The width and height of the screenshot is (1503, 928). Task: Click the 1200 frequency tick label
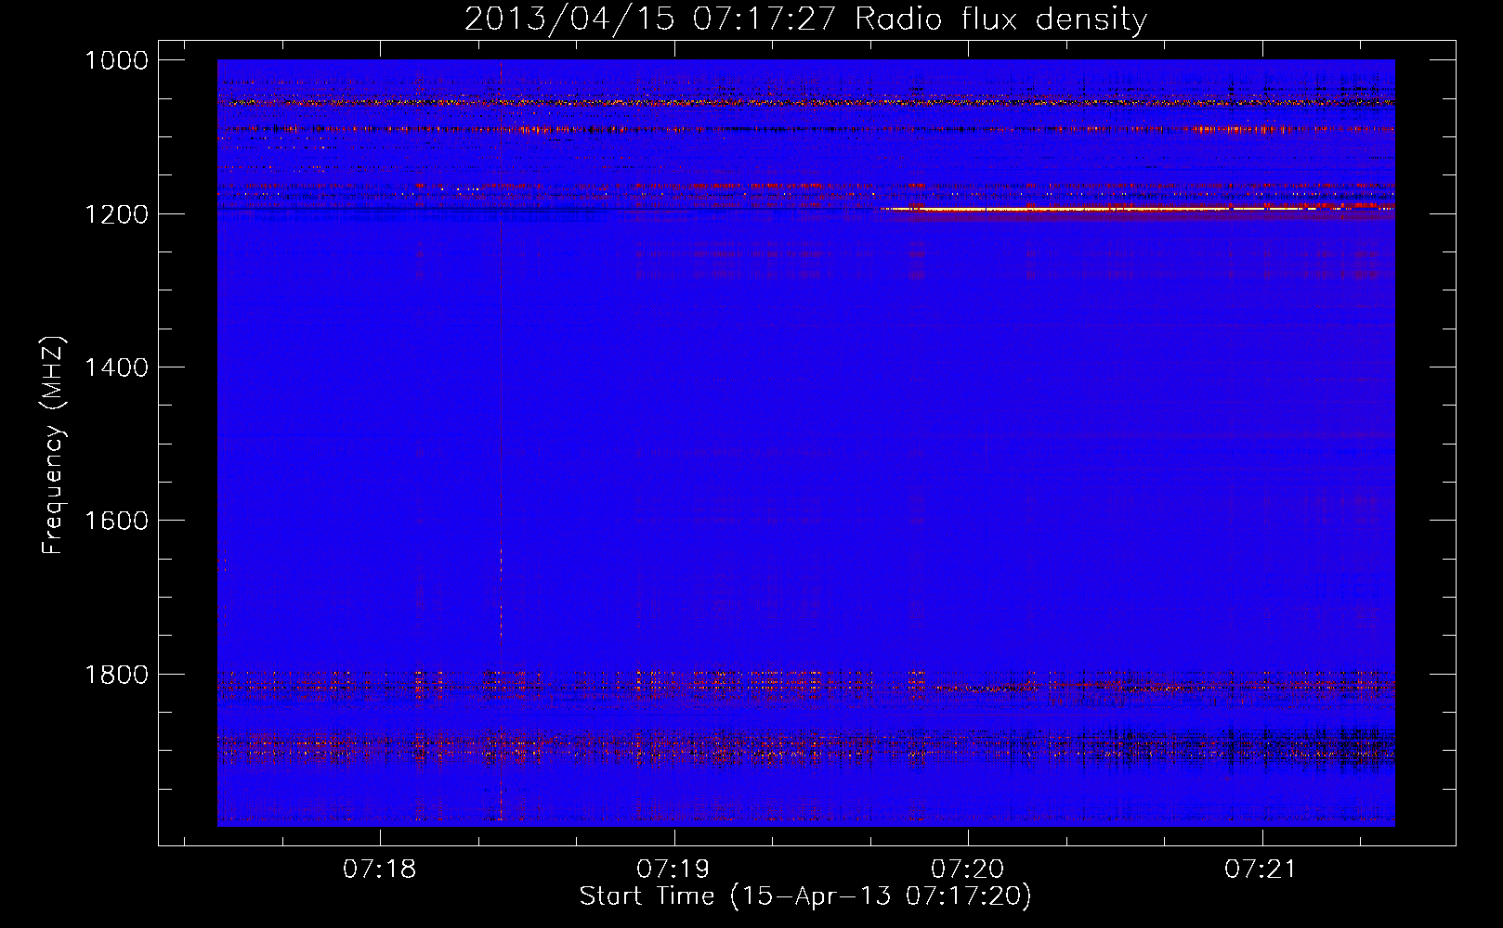pos(116,214)
